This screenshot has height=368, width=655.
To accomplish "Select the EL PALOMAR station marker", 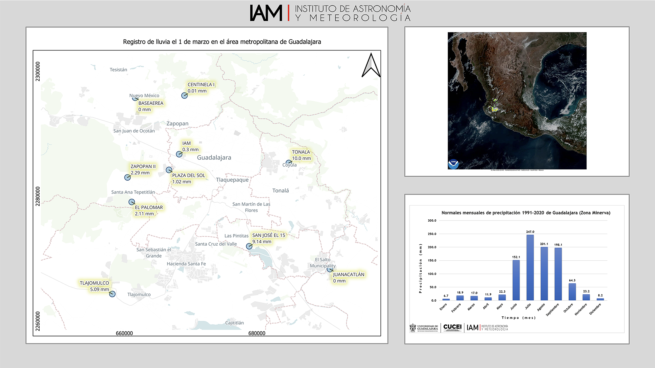I will 132,202.
